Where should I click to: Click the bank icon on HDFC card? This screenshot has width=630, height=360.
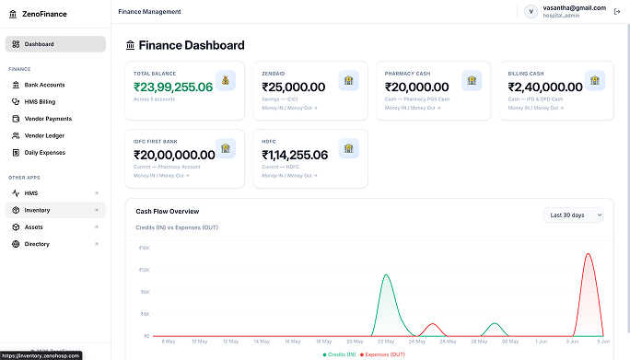tap(348, 148)
